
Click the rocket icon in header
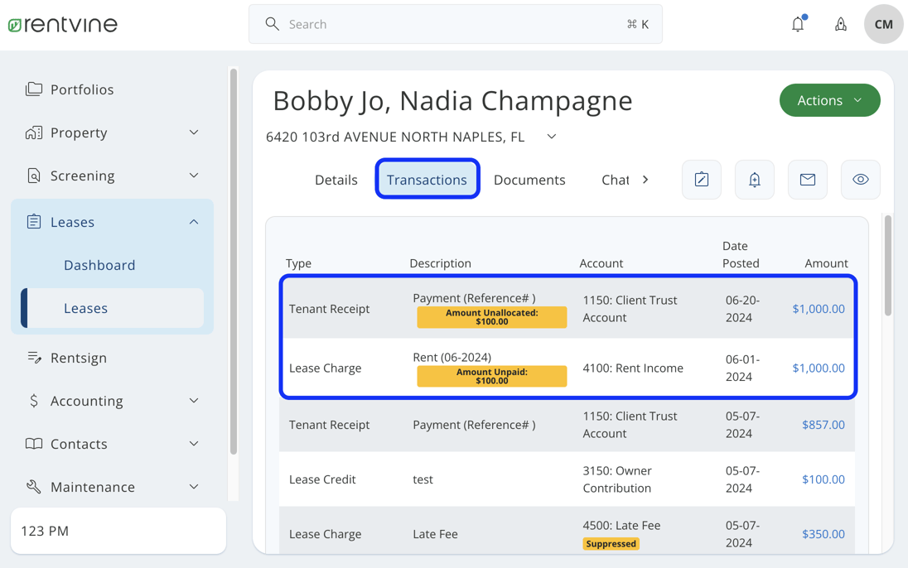point(841,24)
